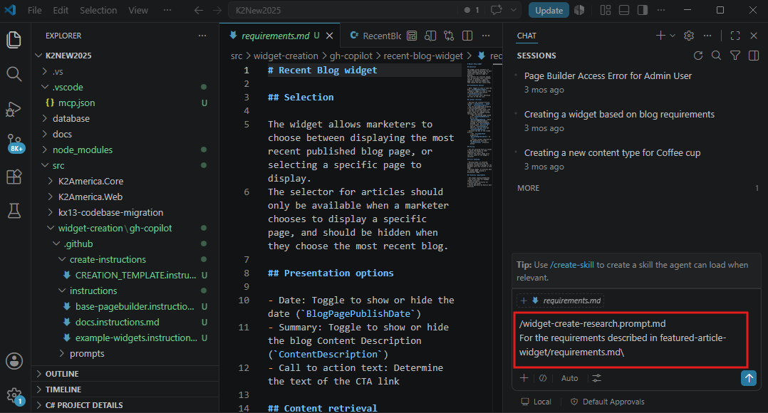Open editor More Actions ellipsis
Viewport: 768px width, 413px height.
(x=486, y=36)
